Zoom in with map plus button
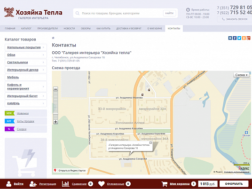The height and width of the screenshot is (189, 252). (55, 122)
